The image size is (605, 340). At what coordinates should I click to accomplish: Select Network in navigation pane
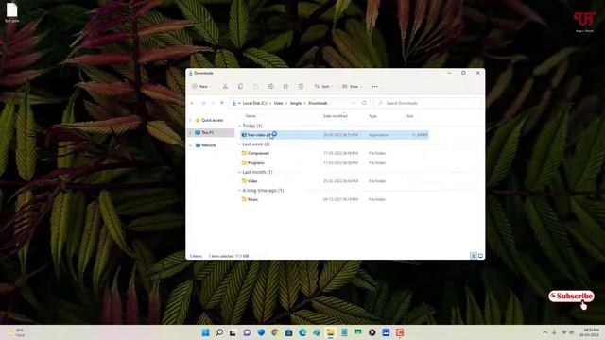[208, 145]
